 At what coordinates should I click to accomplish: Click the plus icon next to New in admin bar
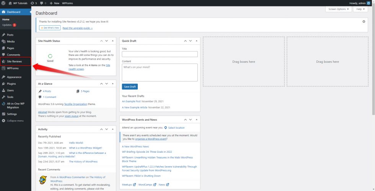pos(51,3)
